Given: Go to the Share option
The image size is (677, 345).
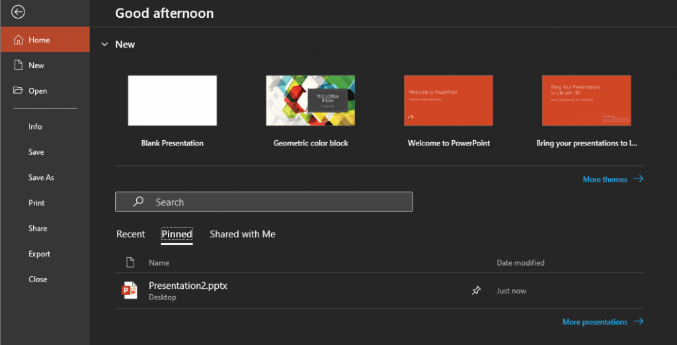Looking at the screenshot, I should click(x=38, y=229).
